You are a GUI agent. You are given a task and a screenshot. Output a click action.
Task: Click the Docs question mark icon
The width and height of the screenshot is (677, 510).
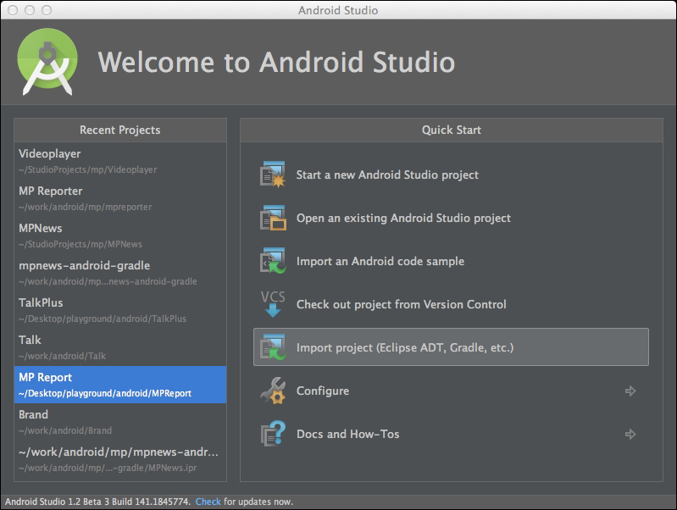pos(273,434)
